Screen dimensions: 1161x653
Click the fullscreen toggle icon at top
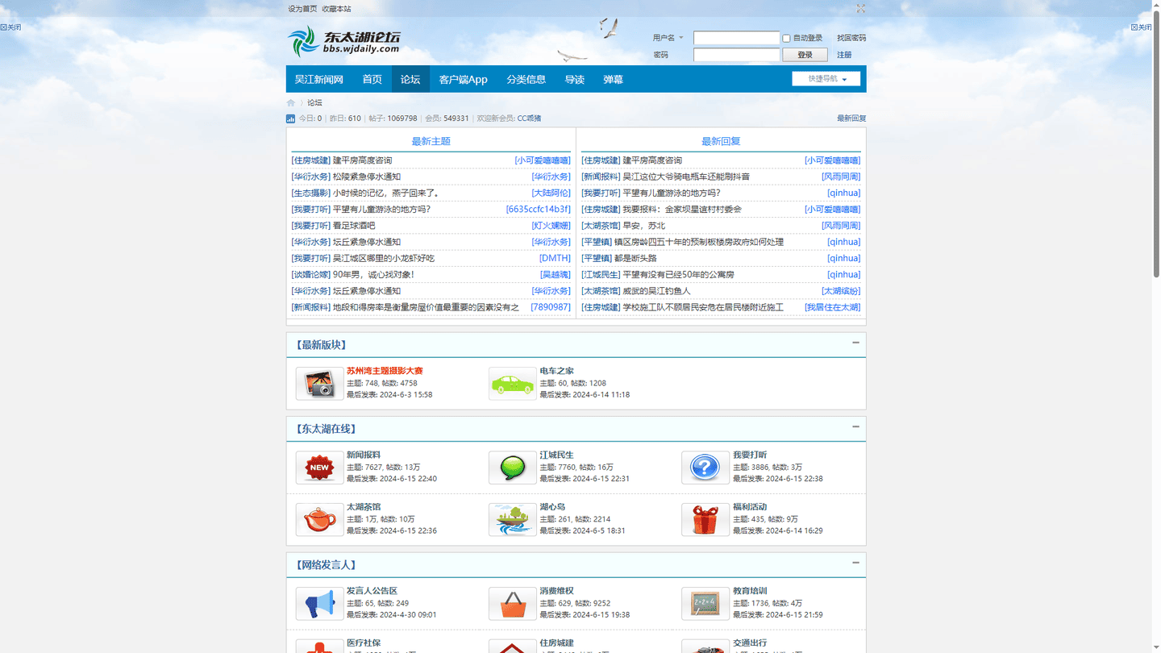(860, 9)
